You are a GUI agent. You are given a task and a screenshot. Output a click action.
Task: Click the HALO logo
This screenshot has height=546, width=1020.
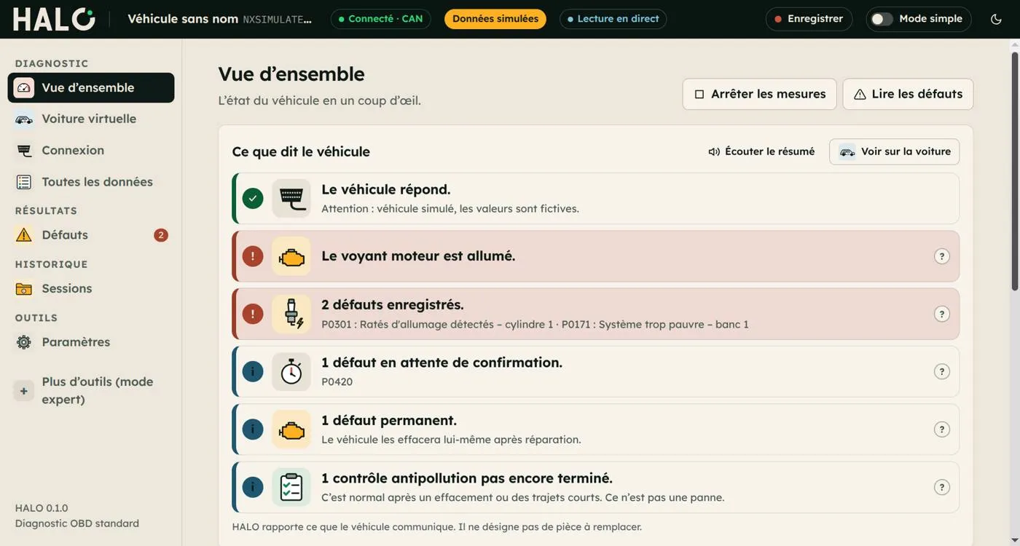click(54, 19)
